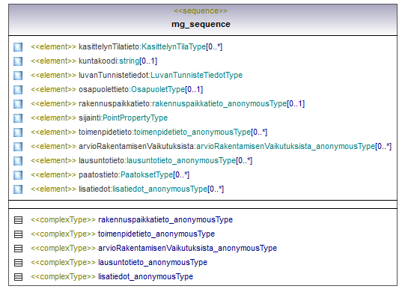Select the luvanTunnistetiedot element name
The image size is (405, 289).
(113, 75)
